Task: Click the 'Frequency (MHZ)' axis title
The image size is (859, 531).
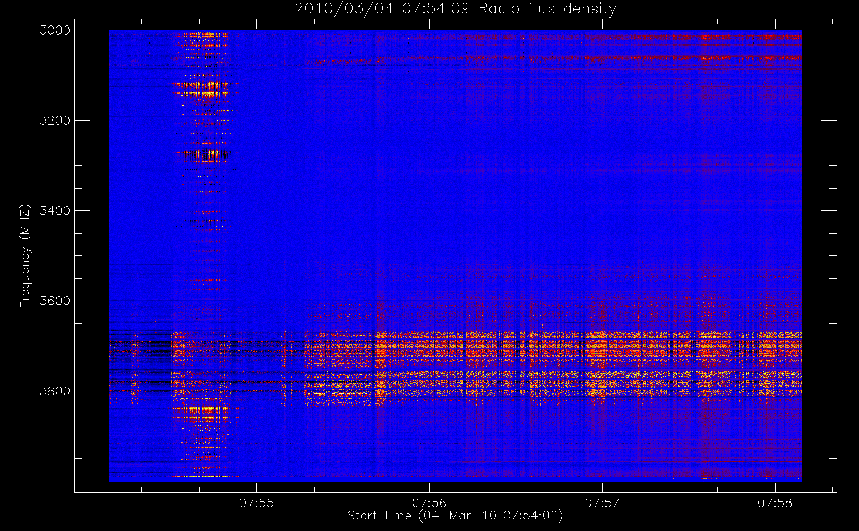Action: [25, 256]
